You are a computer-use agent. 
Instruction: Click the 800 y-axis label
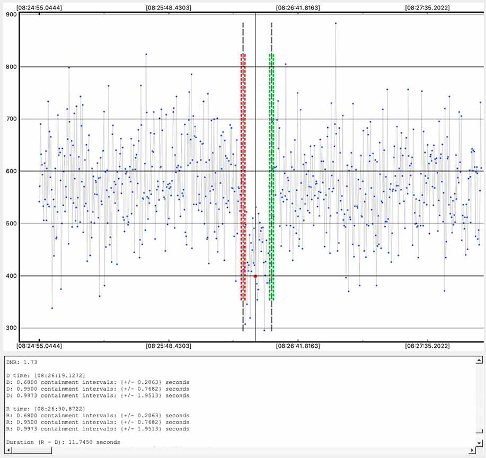(11, 67)
